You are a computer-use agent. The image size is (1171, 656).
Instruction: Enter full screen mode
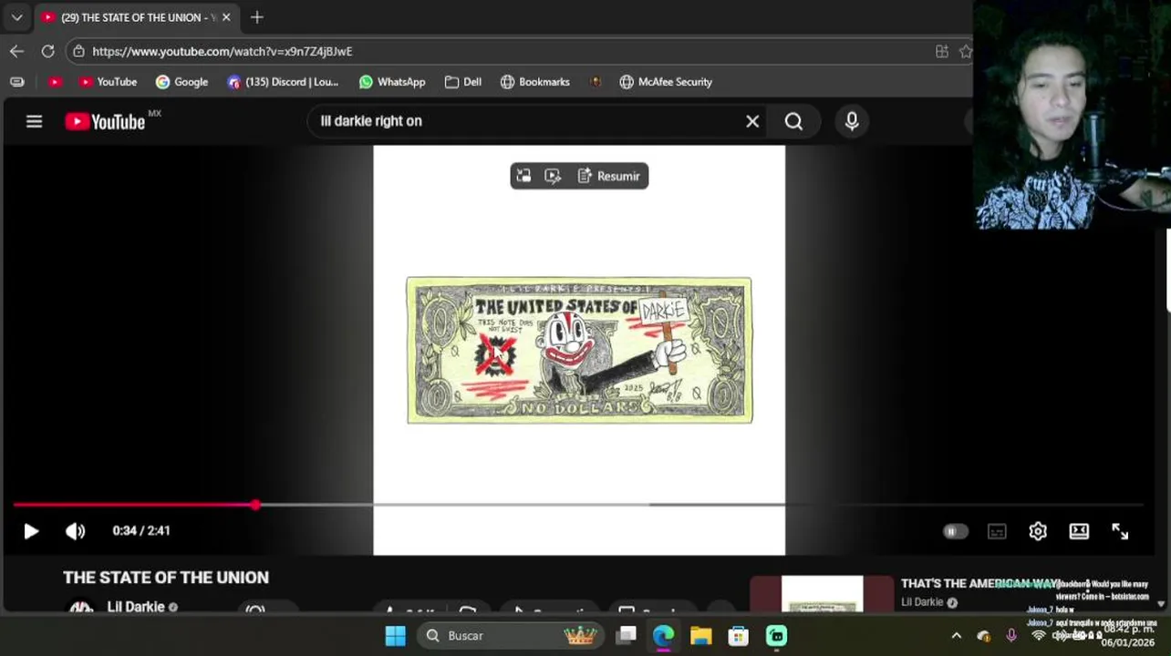(1120, 531)
